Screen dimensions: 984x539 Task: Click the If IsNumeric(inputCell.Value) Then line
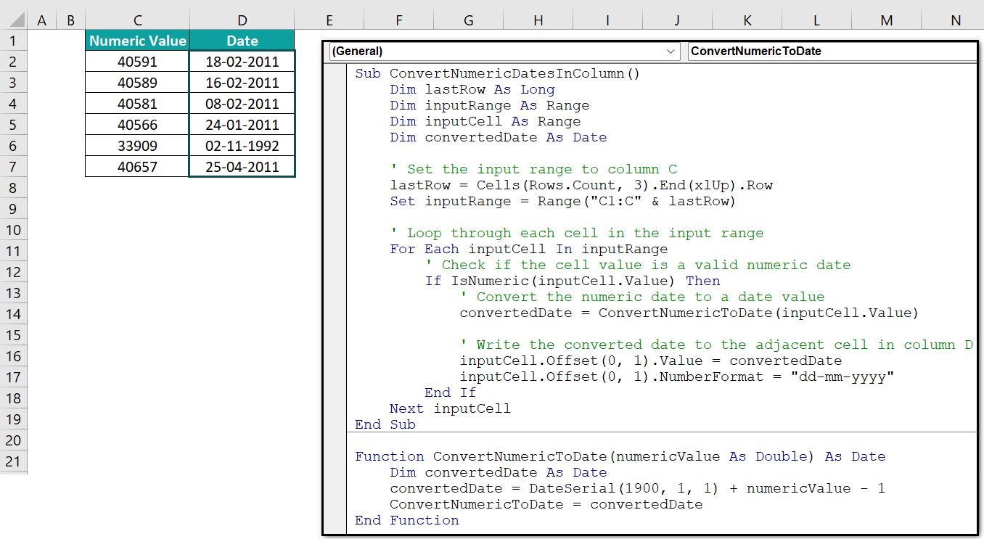pos(573,281)
